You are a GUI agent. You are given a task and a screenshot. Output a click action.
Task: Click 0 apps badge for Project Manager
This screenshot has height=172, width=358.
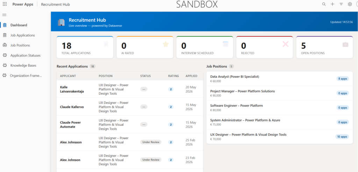[343, 93]
